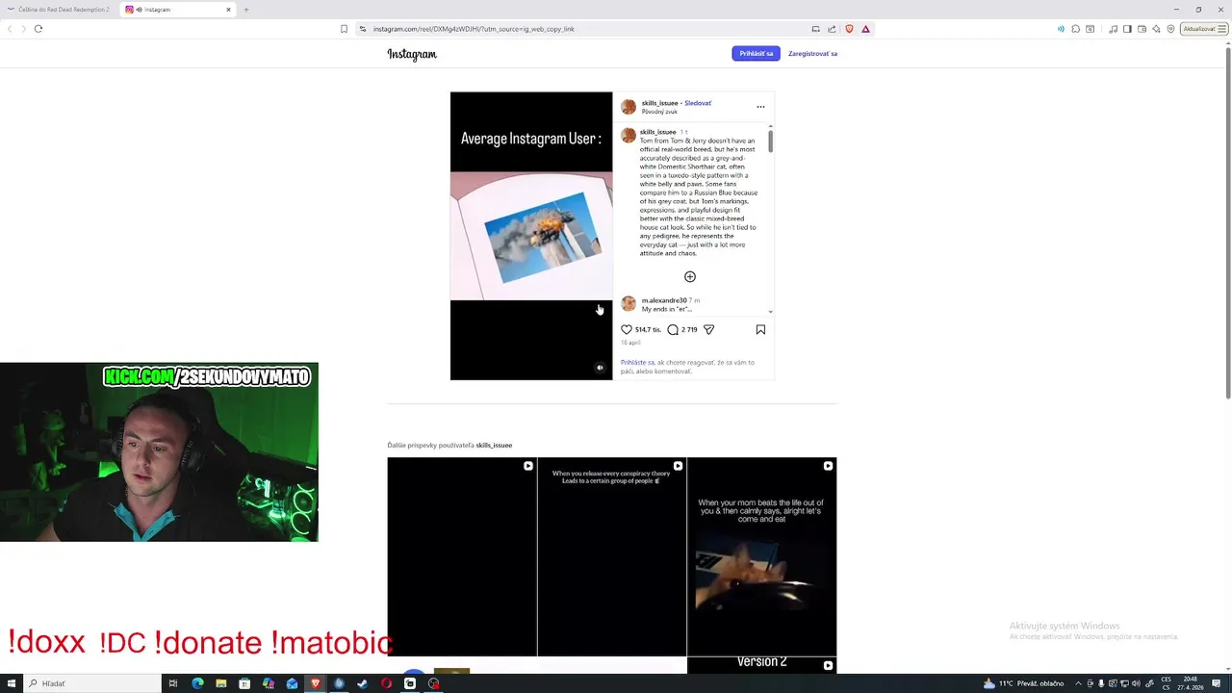
Task: Open skills_issuee profile from post header
Action: [x=659, y=103]
